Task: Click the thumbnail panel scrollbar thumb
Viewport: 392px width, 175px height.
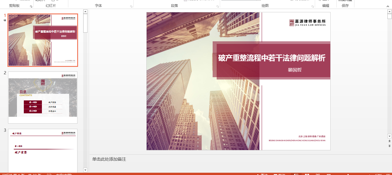Action: pyautogui.click(x=85, y=23)
